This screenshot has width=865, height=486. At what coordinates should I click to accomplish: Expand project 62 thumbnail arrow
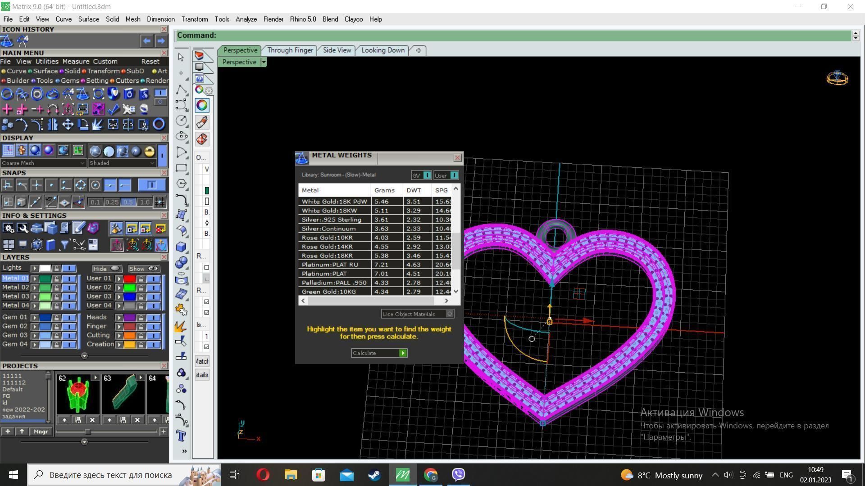click(x=95, y=378)
